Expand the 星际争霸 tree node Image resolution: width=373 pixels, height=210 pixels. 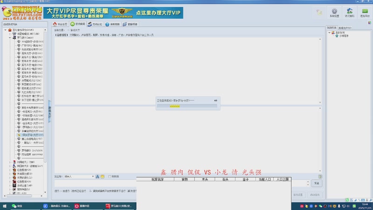point(10,189)
